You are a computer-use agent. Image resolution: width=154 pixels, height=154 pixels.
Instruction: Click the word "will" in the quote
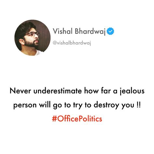pyautogui.click(x=45, y=105)
